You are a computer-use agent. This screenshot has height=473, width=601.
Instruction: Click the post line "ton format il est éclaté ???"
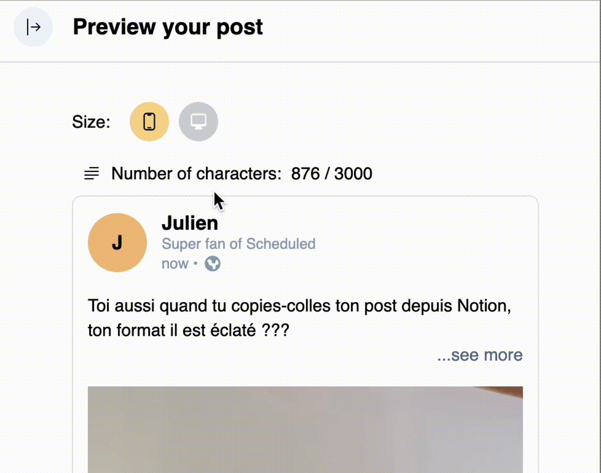[188, 330]
